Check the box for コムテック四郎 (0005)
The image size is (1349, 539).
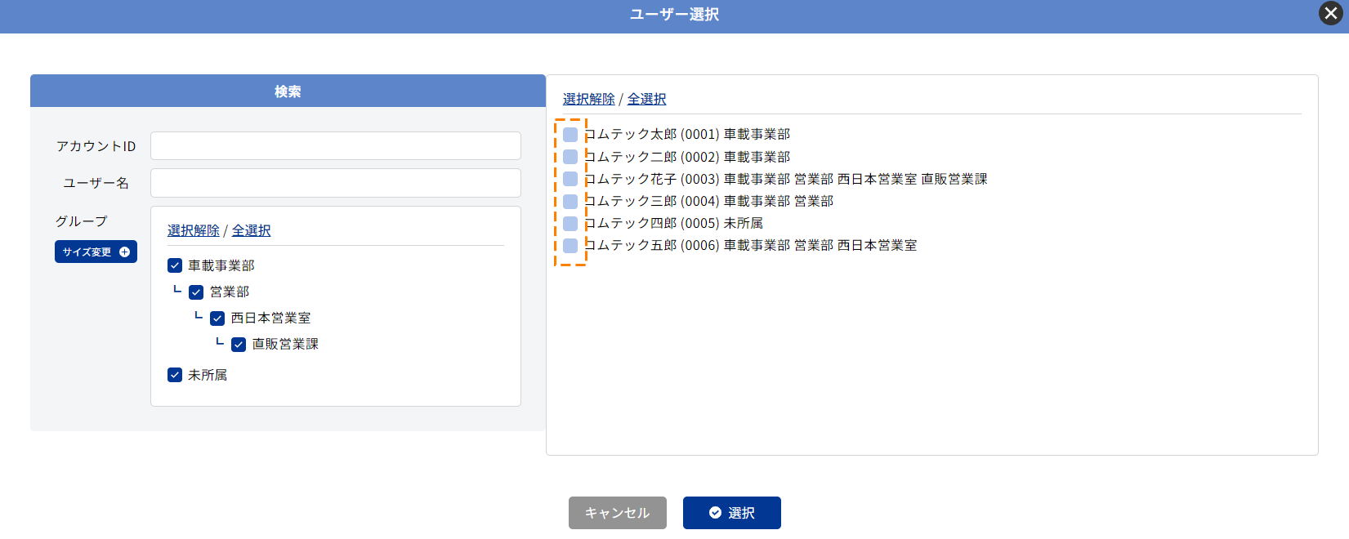(570, 224)
